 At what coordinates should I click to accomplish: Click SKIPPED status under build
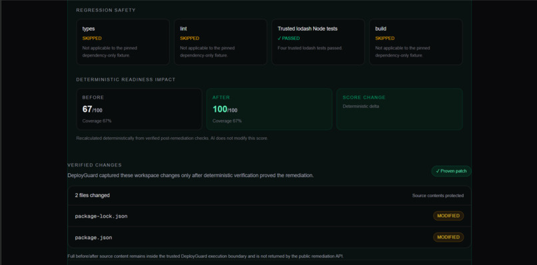click(384, 39)
